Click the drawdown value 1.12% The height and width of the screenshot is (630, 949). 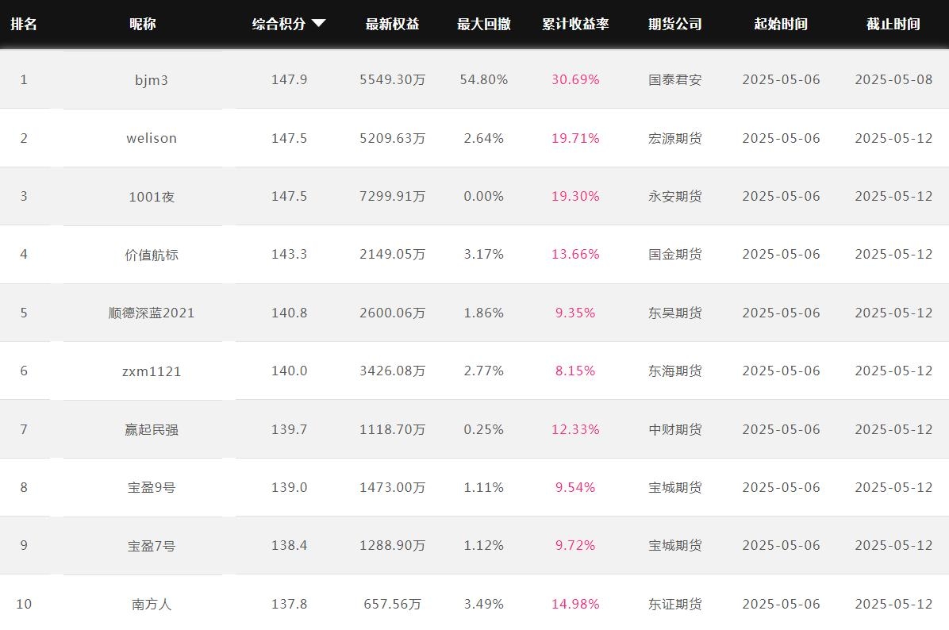[x=483, y=545]
